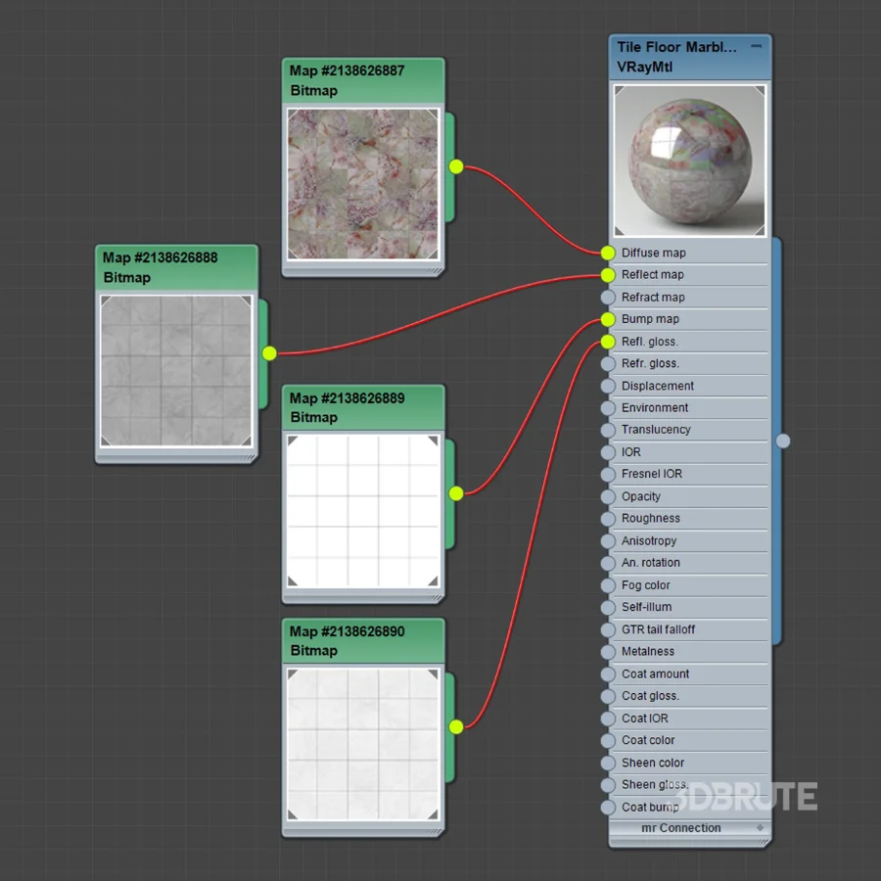Click the Environment label
Viewport: 881px width, 881px height.
click(655, 408)
